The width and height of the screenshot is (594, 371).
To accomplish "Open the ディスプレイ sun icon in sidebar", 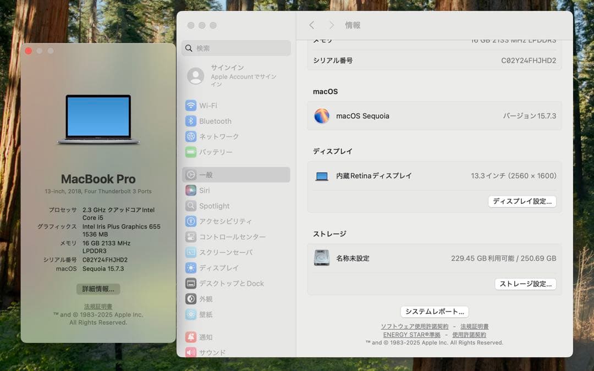I will (x=190, y=268).
